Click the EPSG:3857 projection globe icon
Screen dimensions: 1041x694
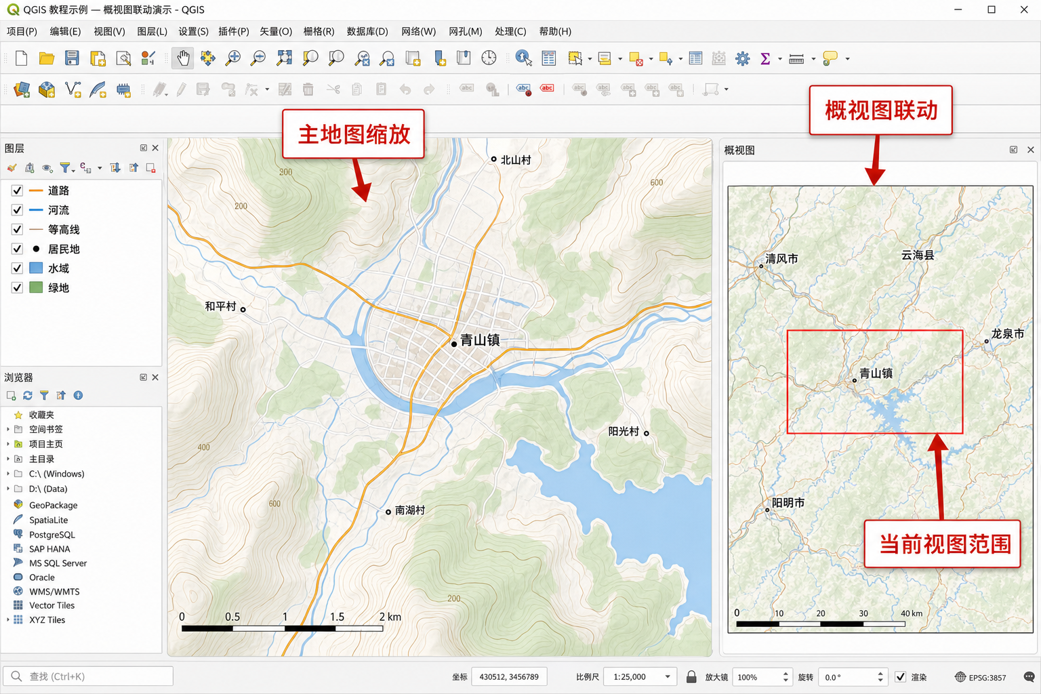point(960,677)
